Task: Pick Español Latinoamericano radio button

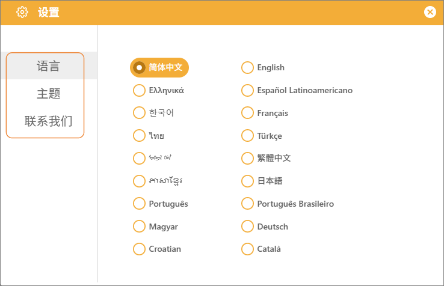Action: (247, 90)
